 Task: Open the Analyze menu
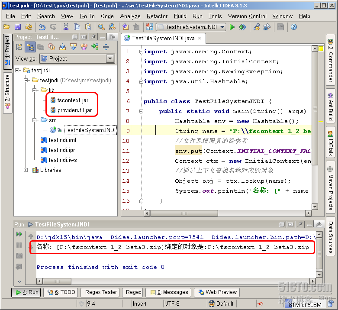(130, 16)
